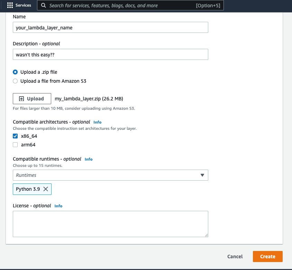Open the Services menu
The height and width of the screenshot is (270, 292).
(x=19, y=5)
